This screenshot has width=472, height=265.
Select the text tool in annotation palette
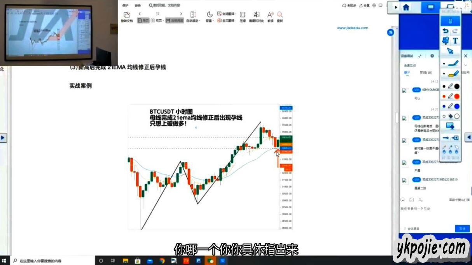click(455, 40)
